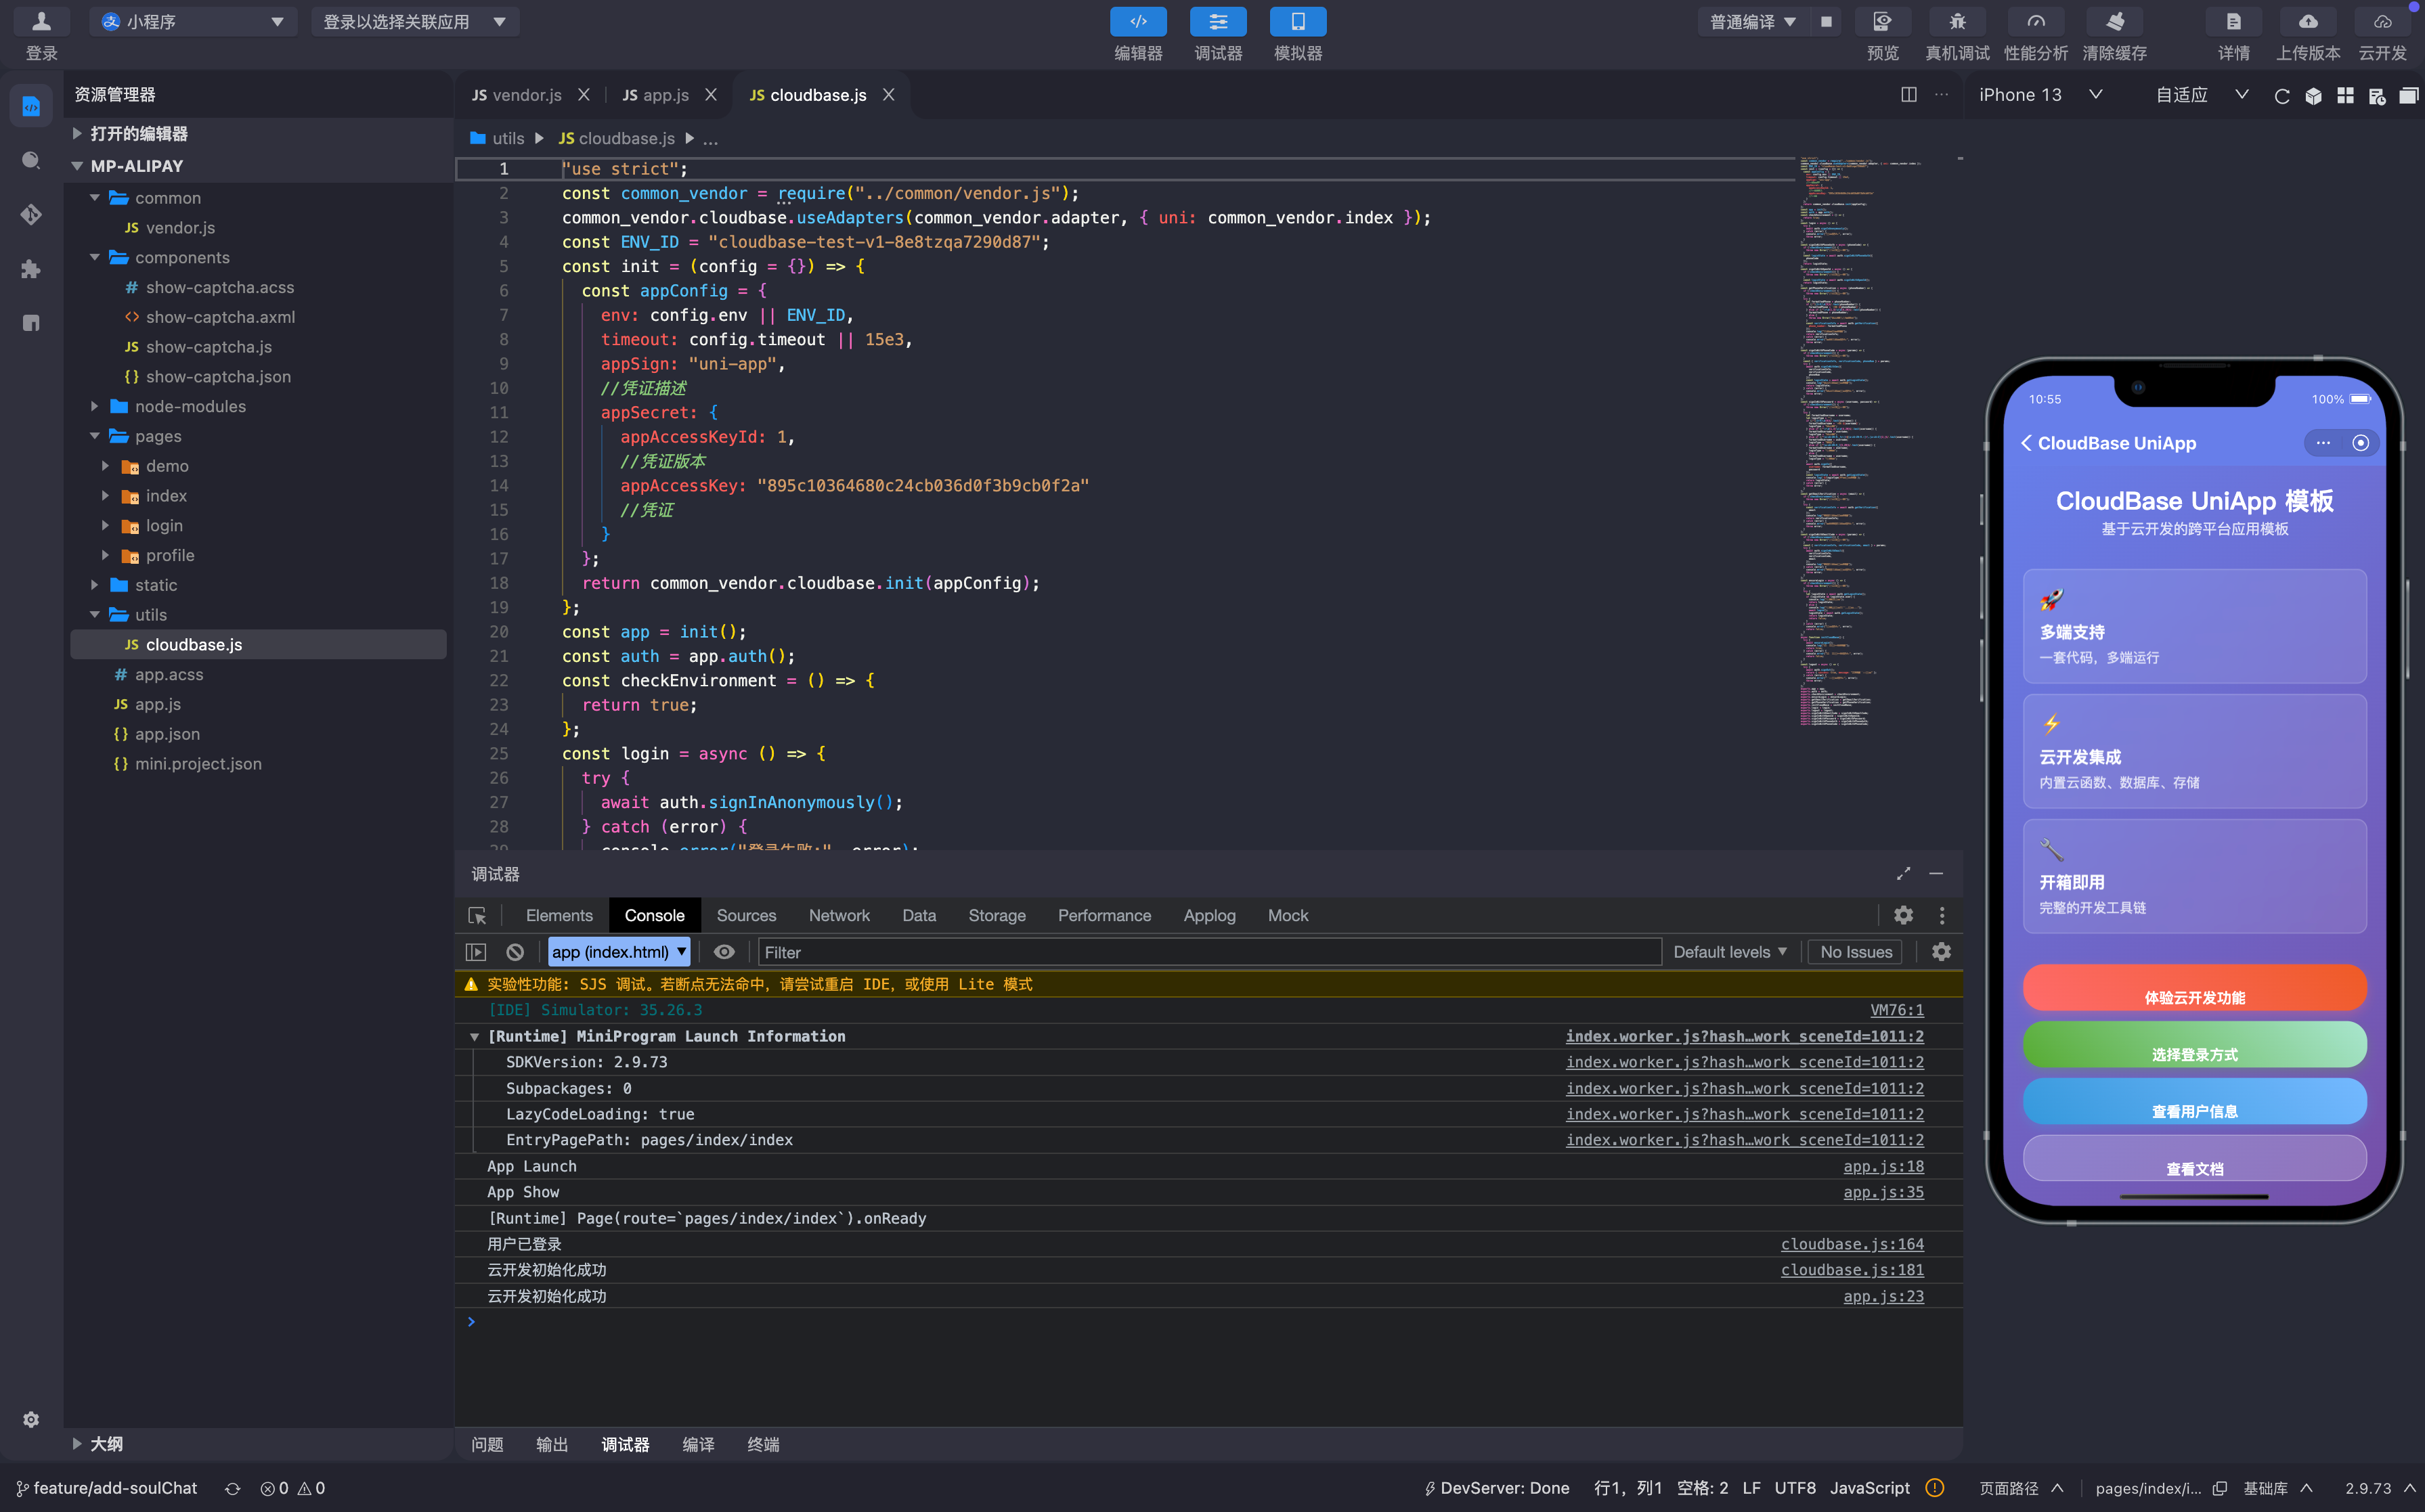Open 真机调试 real device debug
Screen dimensions: 2425x1512
[1957, 22]
